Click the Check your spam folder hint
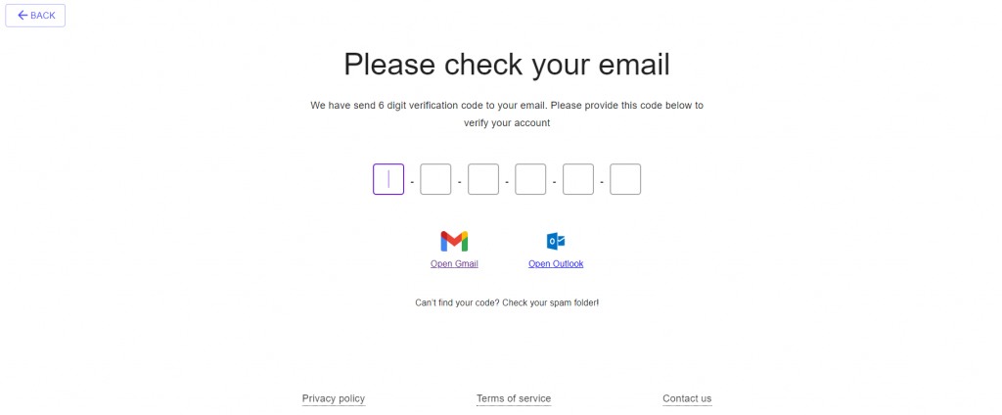 point(507,302)
